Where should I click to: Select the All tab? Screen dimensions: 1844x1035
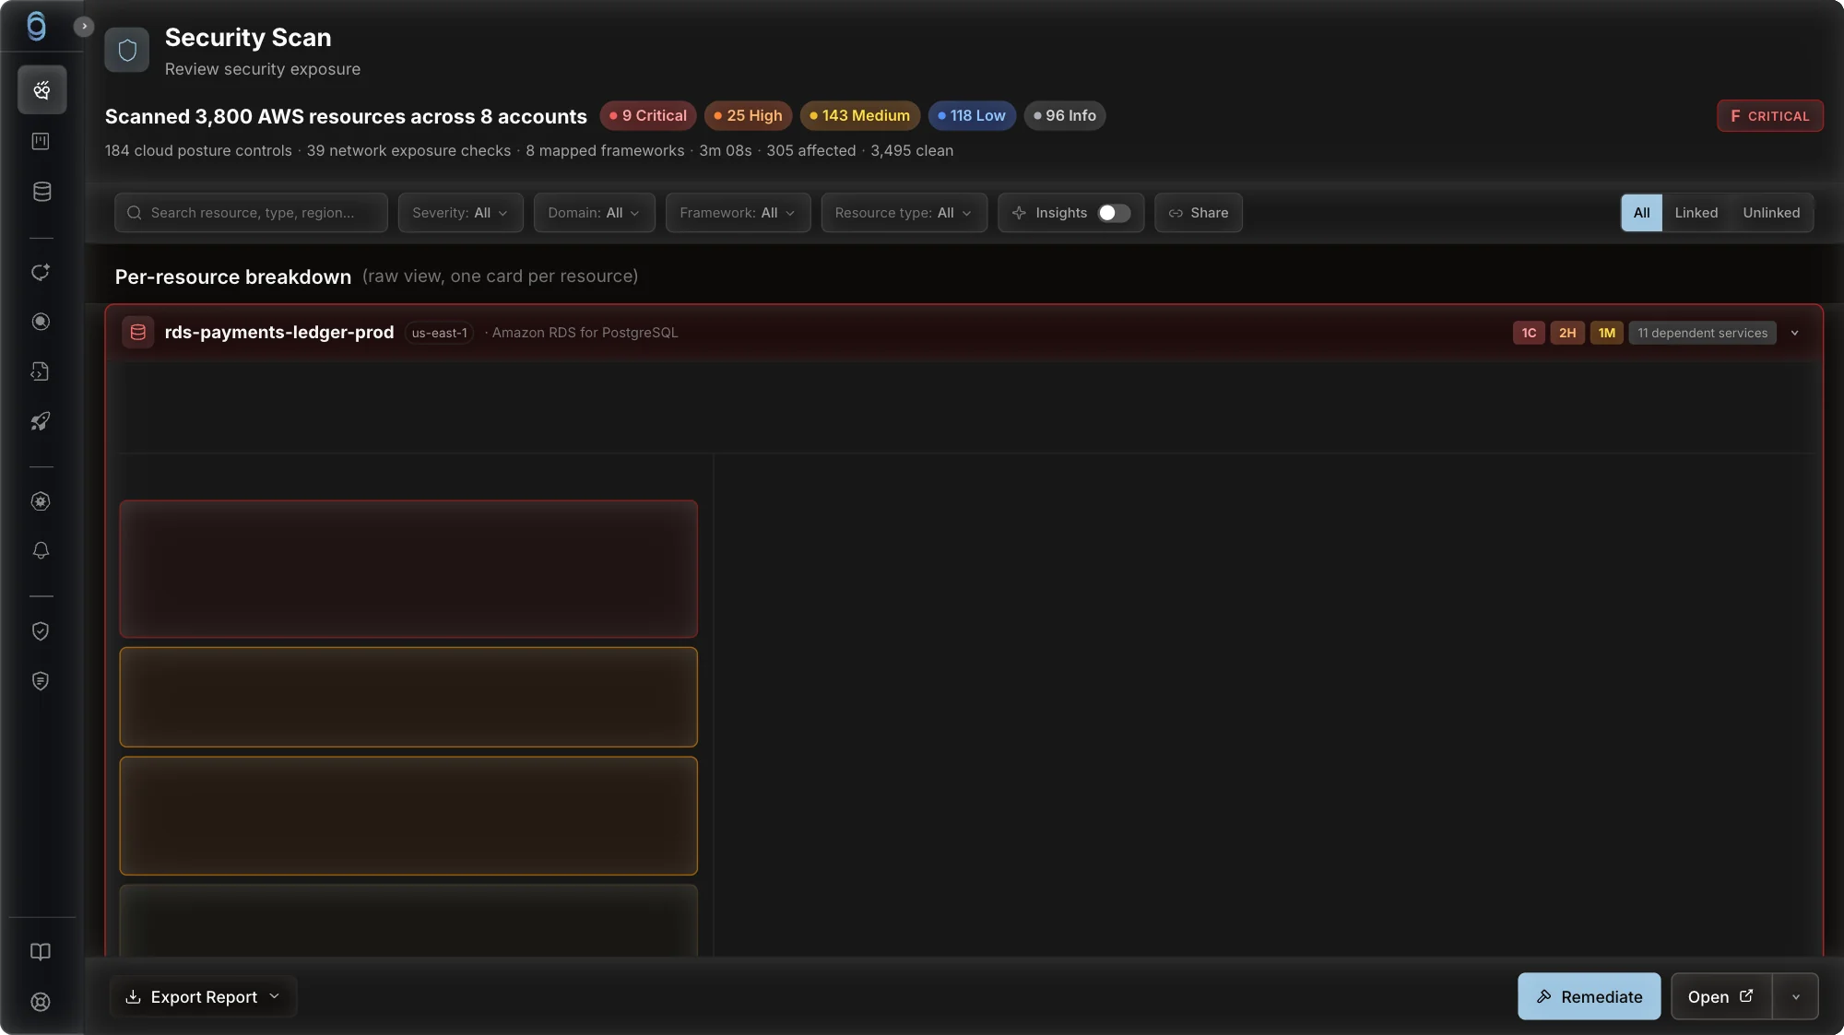[1641, 213]
